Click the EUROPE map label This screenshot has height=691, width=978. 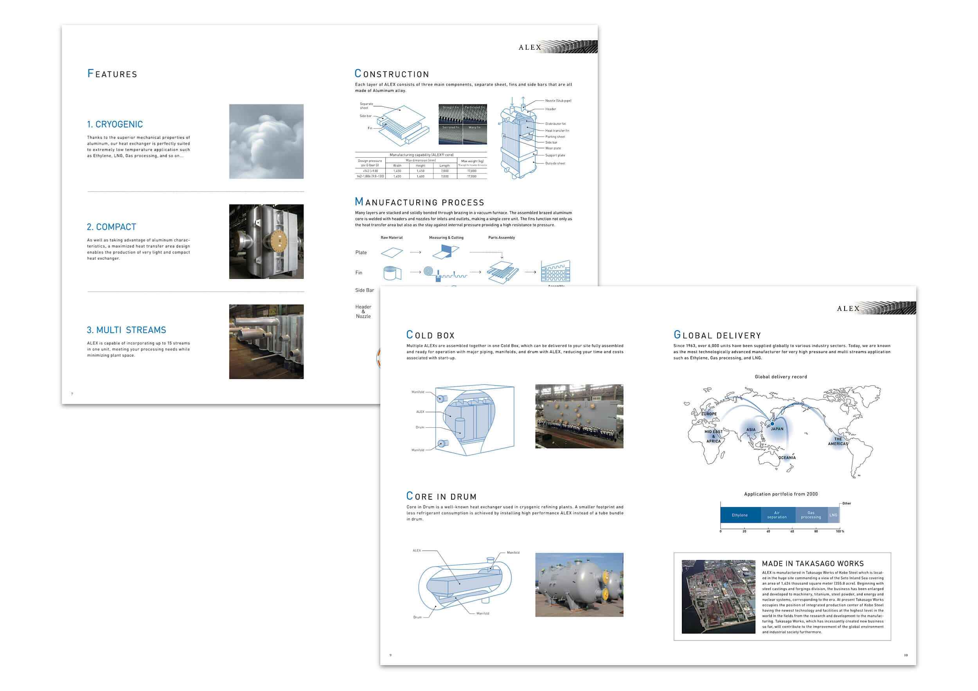click(709, 414)
